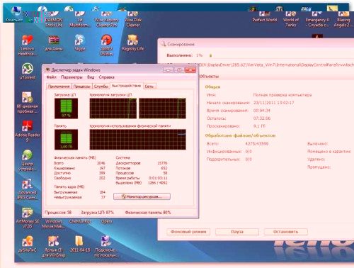Click 'Фоновый режим' in scan window
Image resolution: width=354 pixels, height=268 pixels.
(x=188, y=232)
